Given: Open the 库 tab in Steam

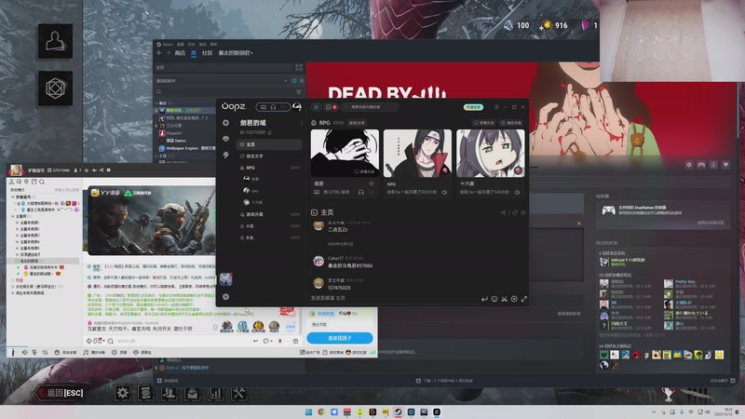Looking at the screenshot, I should tap(194, 53).
